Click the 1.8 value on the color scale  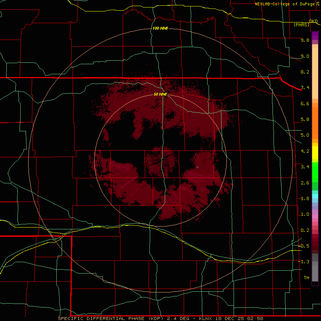pos(305,199)
